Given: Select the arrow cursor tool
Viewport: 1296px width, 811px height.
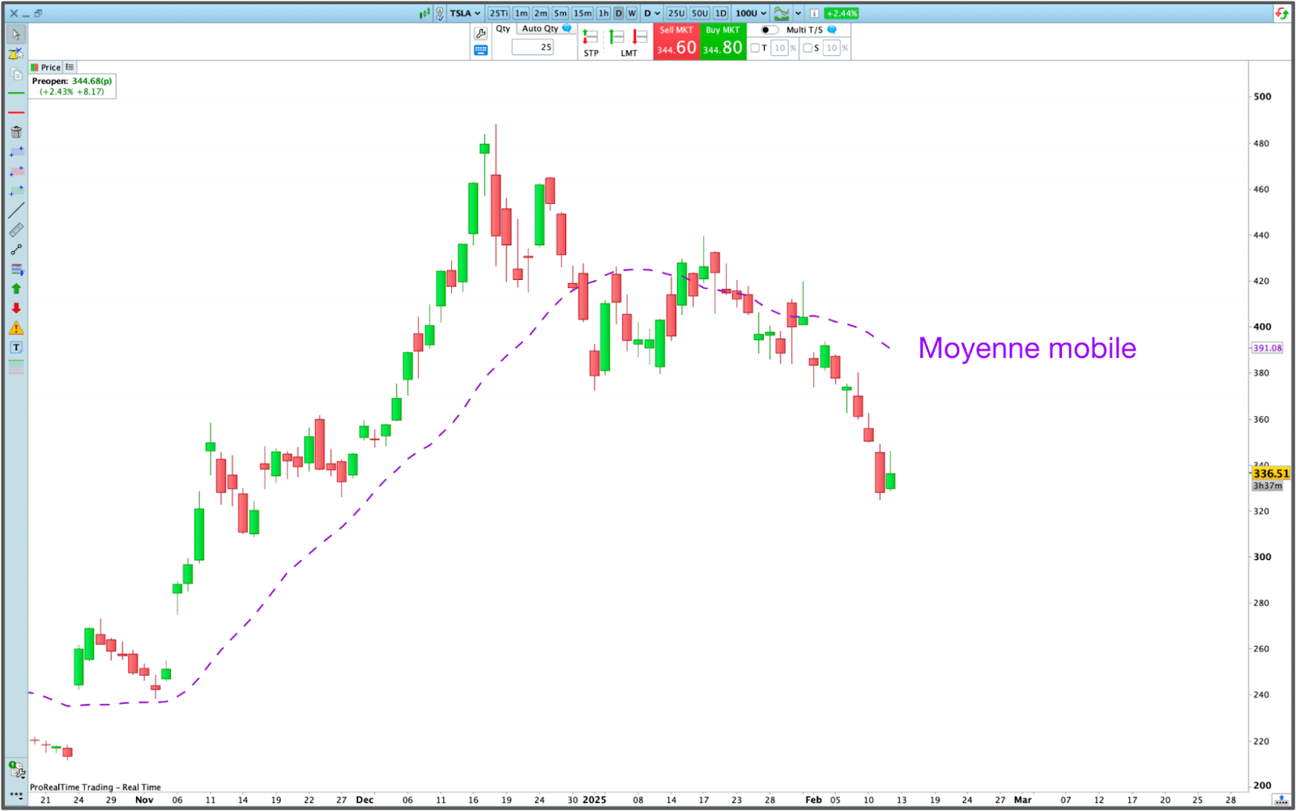Looking at the screenshot, I should pyautogui.click(x=15, y=35).
